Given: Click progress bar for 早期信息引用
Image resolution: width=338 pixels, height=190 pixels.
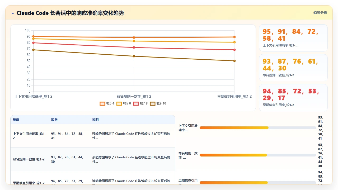Looking at the screenshot, I should (258, 183).
